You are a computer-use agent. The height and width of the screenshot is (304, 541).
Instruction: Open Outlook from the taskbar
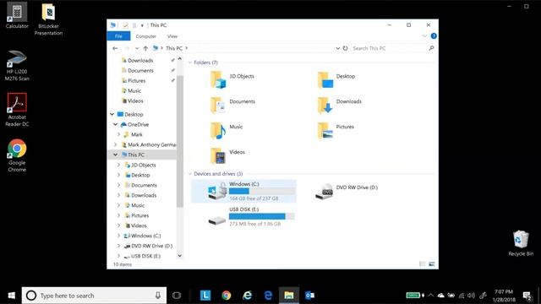pyautogui.click(x=309, y=296)
